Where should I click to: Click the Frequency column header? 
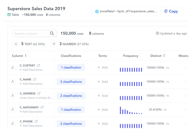point(130,56)
